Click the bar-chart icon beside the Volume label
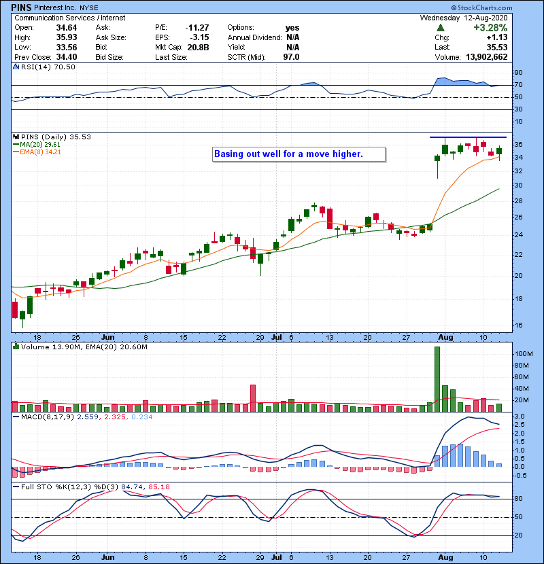 click(x=16, y=347)
